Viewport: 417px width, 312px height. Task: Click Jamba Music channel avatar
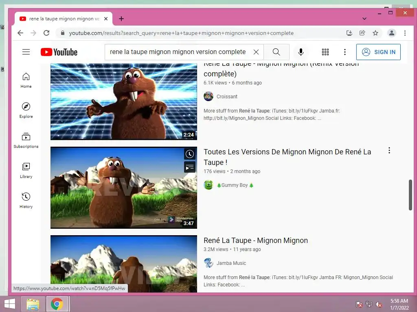point(208,263)
